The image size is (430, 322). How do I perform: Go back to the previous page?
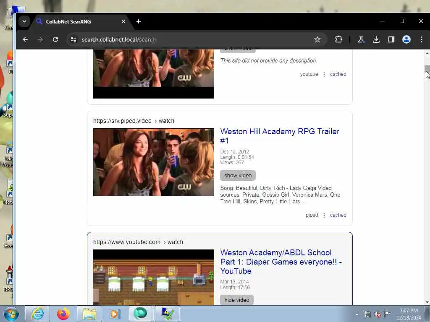pyautogui.click(x=25, y=39)
